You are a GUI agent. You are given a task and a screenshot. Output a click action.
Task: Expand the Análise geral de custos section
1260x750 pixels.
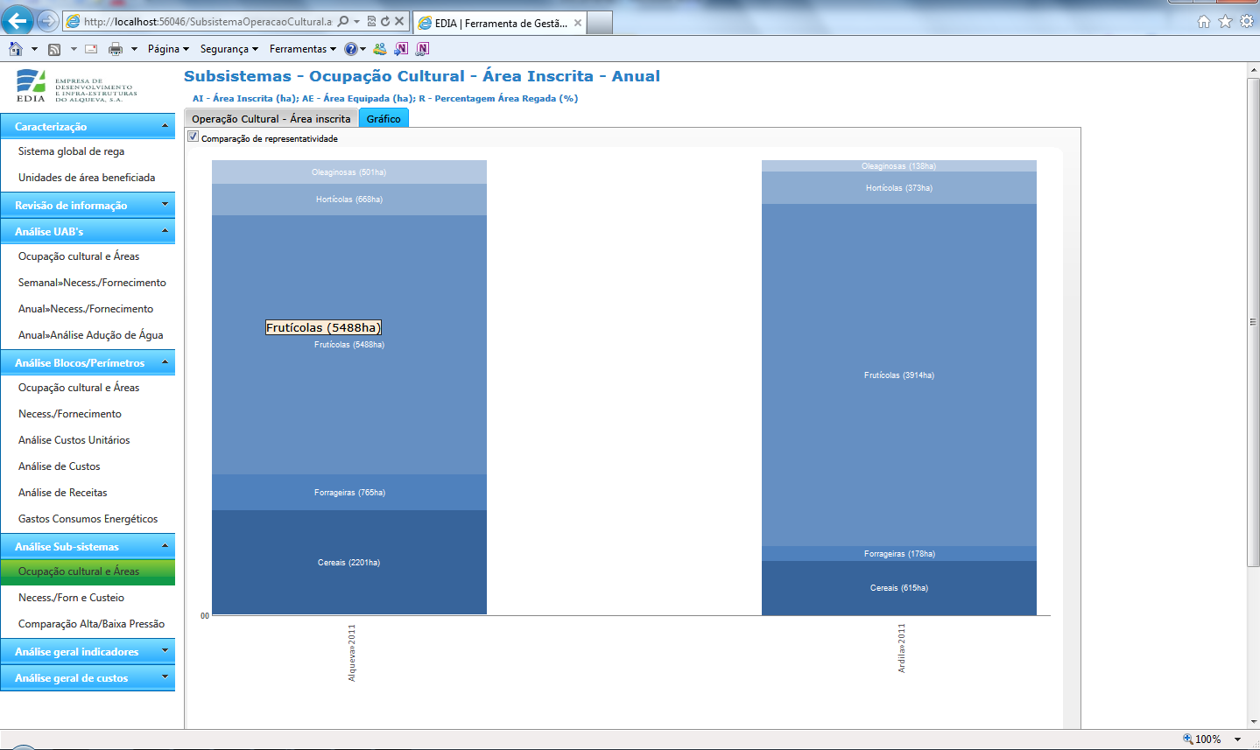(x=88, y=677)
